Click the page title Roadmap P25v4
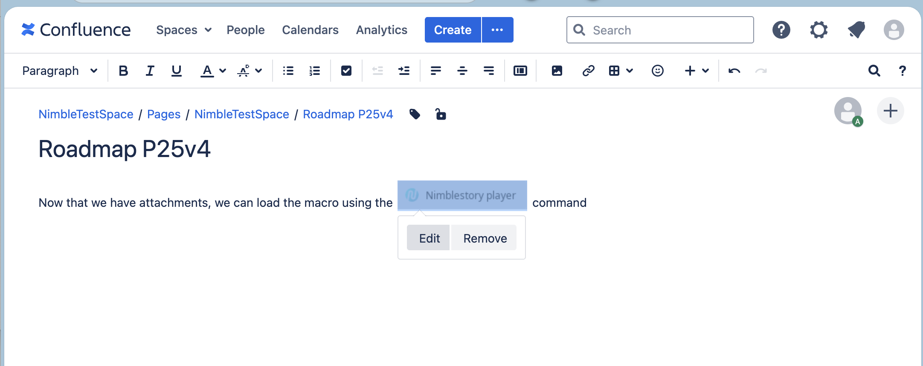Image resolution: width=923 pixels, height=366 pixels. click(x=125, y=149)
